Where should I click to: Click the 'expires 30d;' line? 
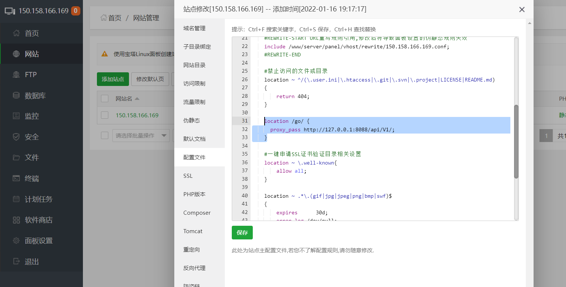click(x=302, y=212)
